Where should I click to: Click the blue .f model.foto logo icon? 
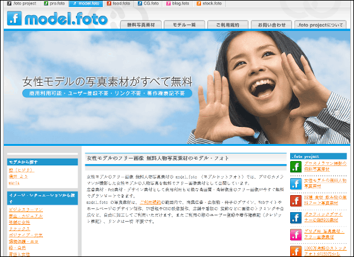14,18
